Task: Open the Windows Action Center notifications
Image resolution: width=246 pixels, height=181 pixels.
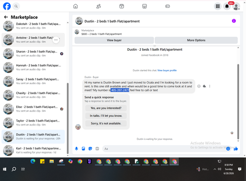Action: click(x=240, y=169)
